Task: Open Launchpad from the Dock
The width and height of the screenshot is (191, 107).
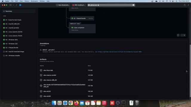Action: click(60, 103)
